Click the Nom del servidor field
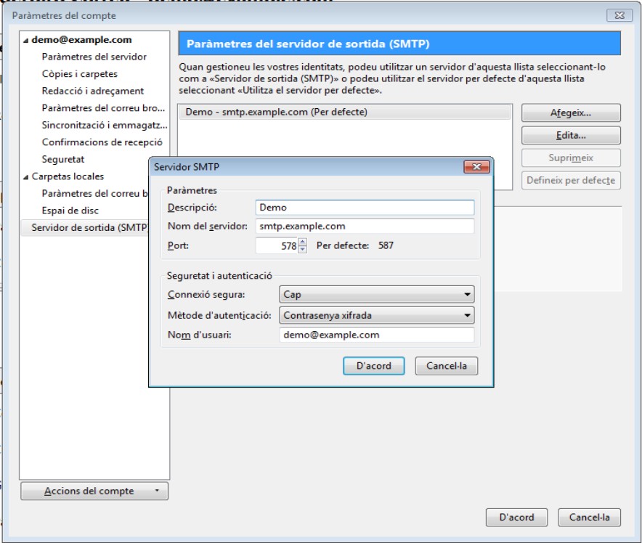Screen dimensions: 642x543 click(365, 226)
